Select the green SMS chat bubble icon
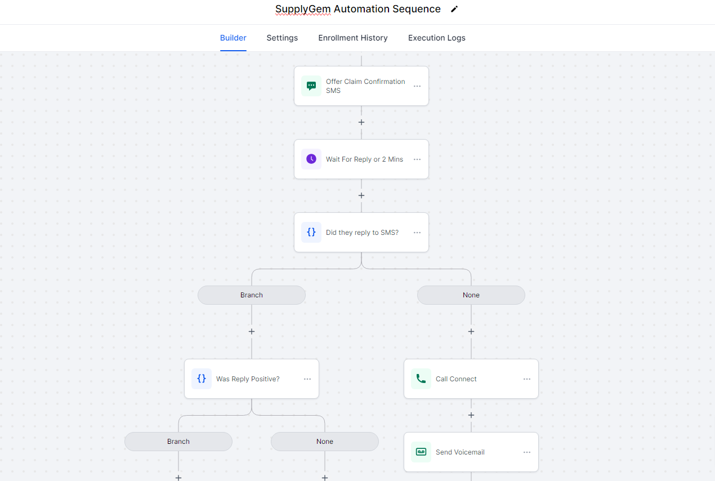This screenshot has height=481, width=715. (311, 86)
